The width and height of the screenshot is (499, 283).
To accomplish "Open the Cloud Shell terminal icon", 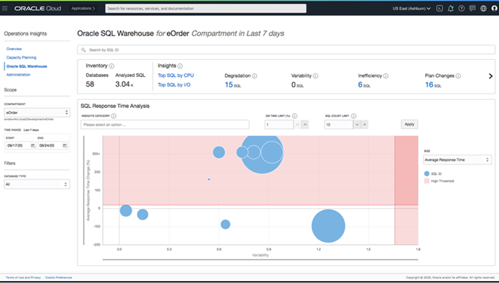I will click(439, 9).
